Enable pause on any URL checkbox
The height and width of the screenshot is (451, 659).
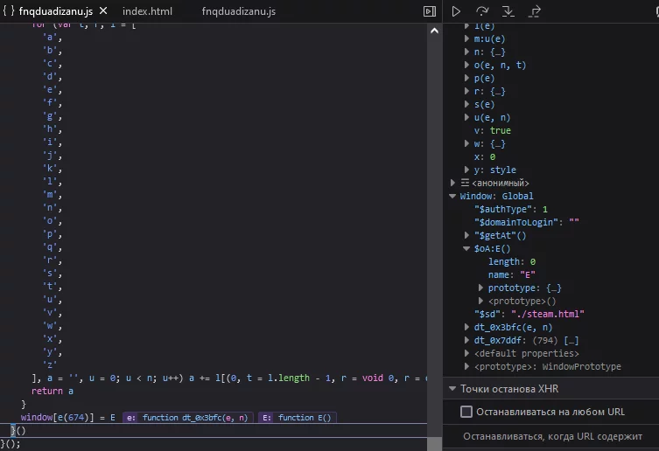click(x=466, y=412)
